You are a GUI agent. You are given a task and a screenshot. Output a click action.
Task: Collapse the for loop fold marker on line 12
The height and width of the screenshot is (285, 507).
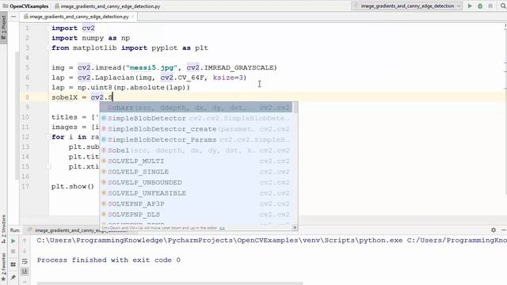tap(48, 137)
